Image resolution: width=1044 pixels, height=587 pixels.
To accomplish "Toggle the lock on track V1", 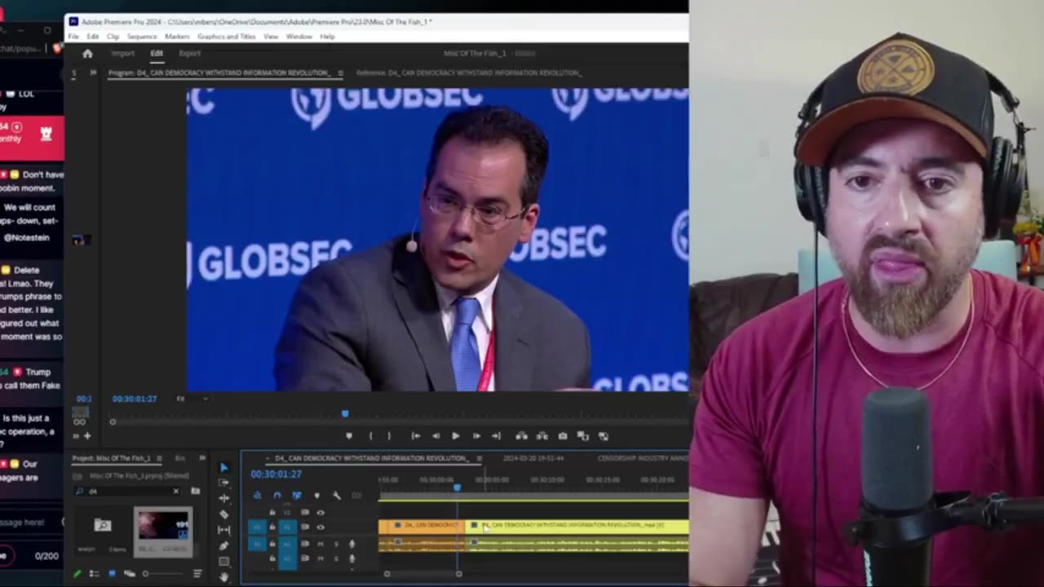I will tap(272, 527).
